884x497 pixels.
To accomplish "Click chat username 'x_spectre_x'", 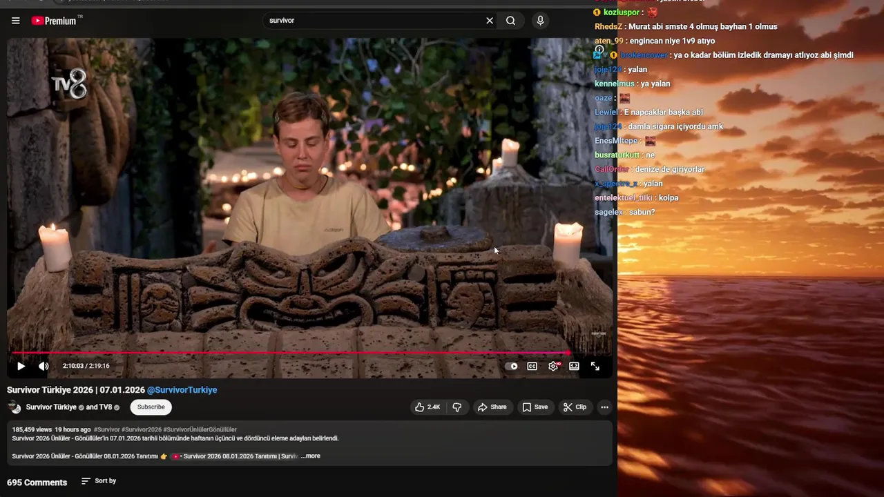I will pyautogui.click(x=616, y=184).
